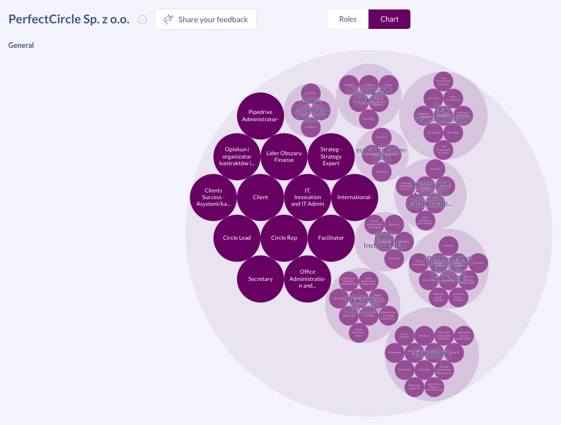Click the Strateg - Strategy Expert circle
The width and height of the screenshot is (561, 425).
click(331, 157)
